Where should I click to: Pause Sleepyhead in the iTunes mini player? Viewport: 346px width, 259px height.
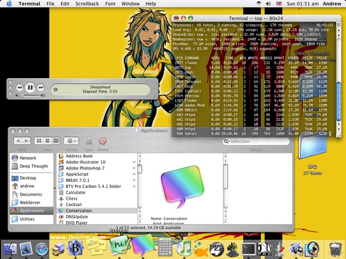(30, 88)
